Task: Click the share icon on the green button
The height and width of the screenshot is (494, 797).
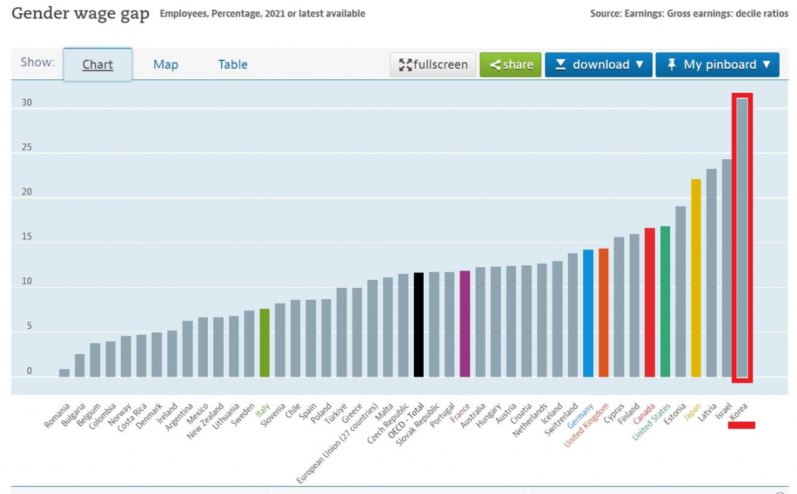Action: click(x=494, y=64)
